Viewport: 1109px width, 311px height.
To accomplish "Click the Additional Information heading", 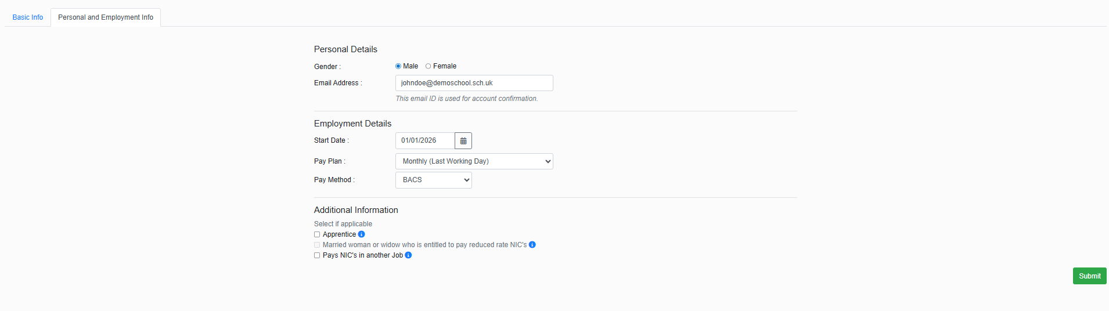I will [x=356, y=210].
